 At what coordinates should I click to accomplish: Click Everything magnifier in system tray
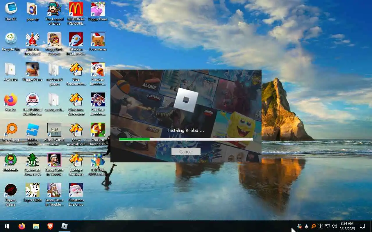313,226
